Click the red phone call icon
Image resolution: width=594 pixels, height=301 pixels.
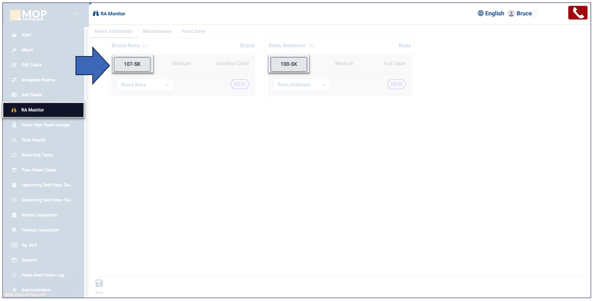click(578, 13)
